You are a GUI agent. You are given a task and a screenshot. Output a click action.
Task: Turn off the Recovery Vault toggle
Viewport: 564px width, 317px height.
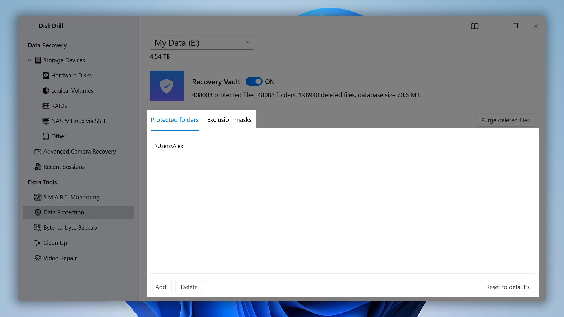tap(254, 82)
